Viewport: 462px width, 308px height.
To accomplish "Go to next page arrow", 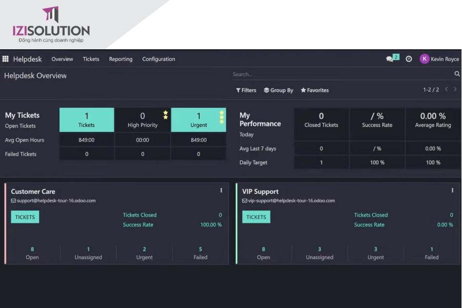I will (x=455, y=90).
